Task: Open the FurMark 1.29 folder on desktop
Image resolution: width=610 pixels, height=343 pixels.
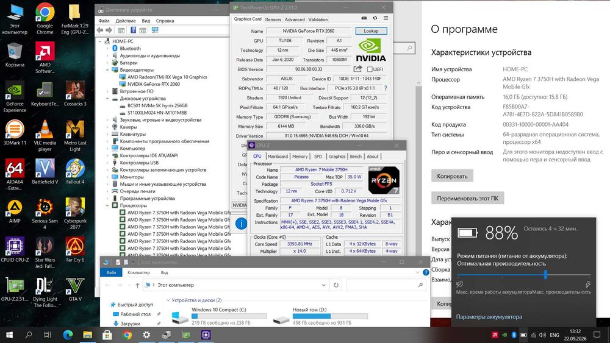Action: pos(74,19)
